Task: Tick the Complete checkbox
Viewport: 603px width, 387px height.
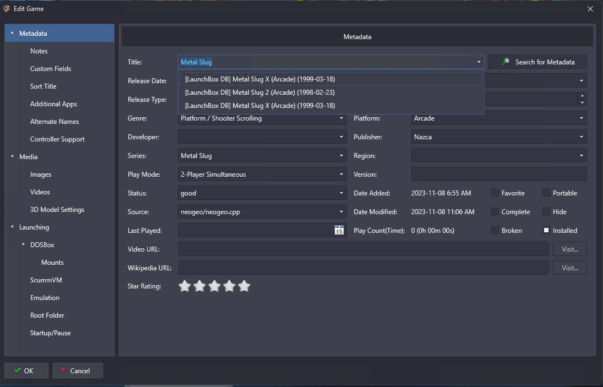Action: 495,212
